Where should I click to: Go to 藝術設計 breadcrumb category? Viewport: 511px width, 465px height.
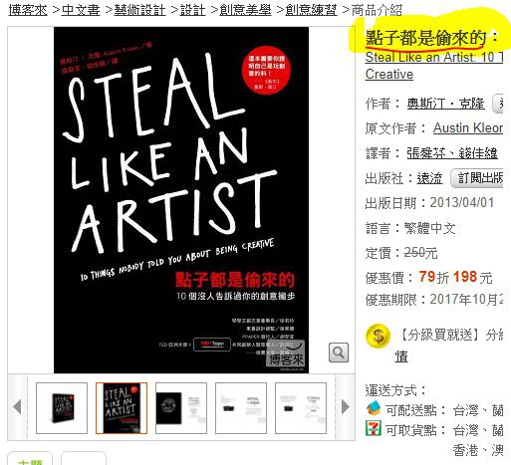139,10
